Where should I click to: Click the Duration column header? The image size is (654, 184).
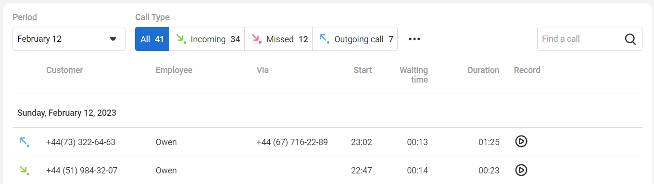coord(483,70)
